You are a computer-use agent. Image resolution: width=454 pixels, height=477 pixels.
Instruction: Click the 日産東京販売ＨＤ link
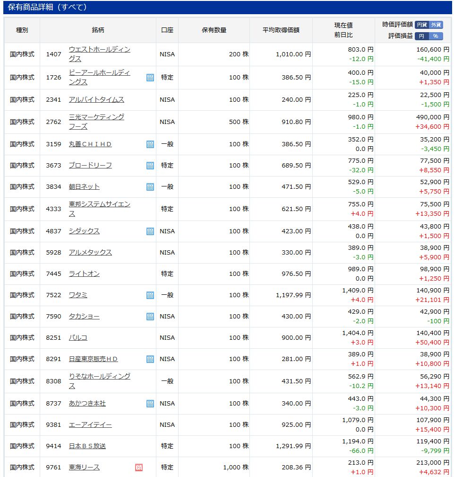93,359
